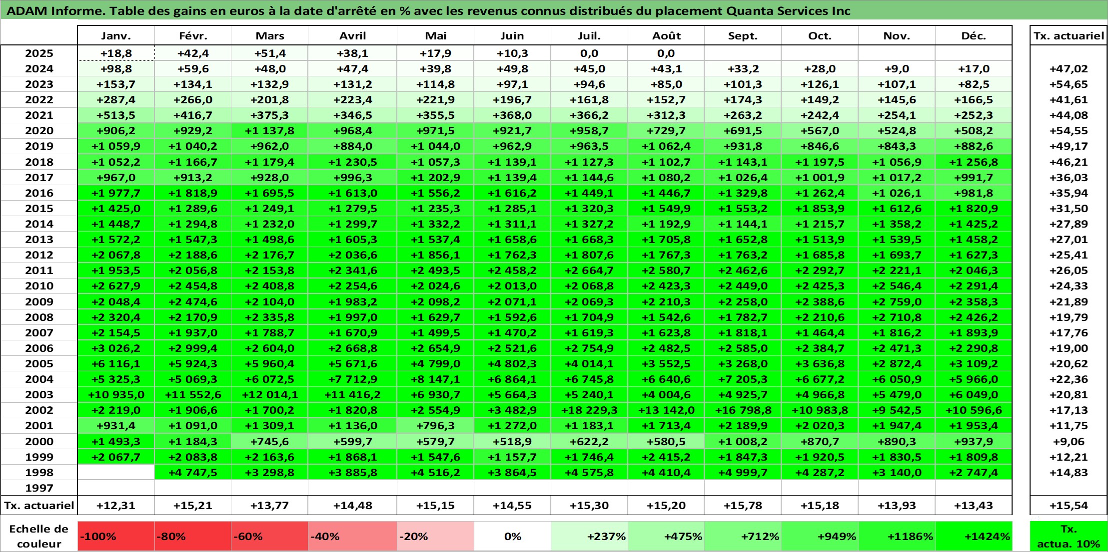
Task: Click cell value +13 142,0
Action: (666, 410)
